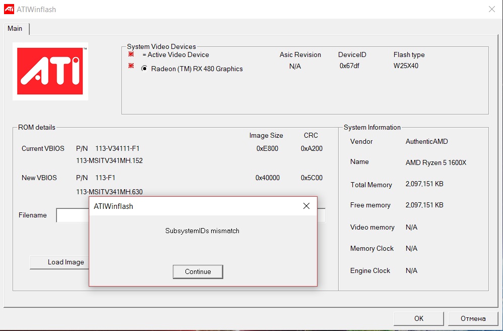Click the Engine Clock label

370,270
